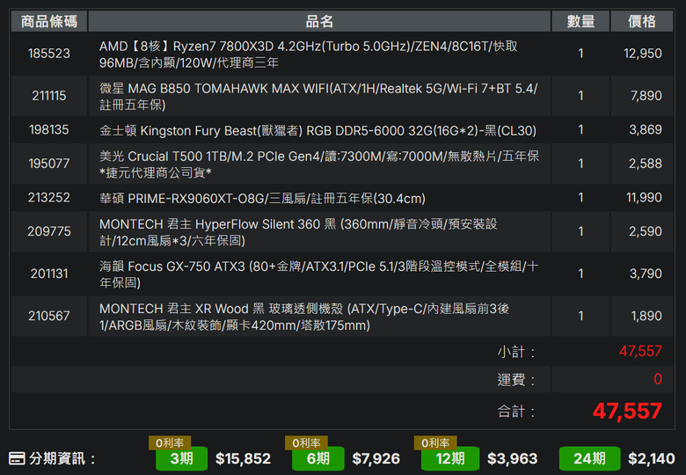Click the 華碩 PRIME-RX9060XT product name

pyautogui.click(x=262, y=198)
